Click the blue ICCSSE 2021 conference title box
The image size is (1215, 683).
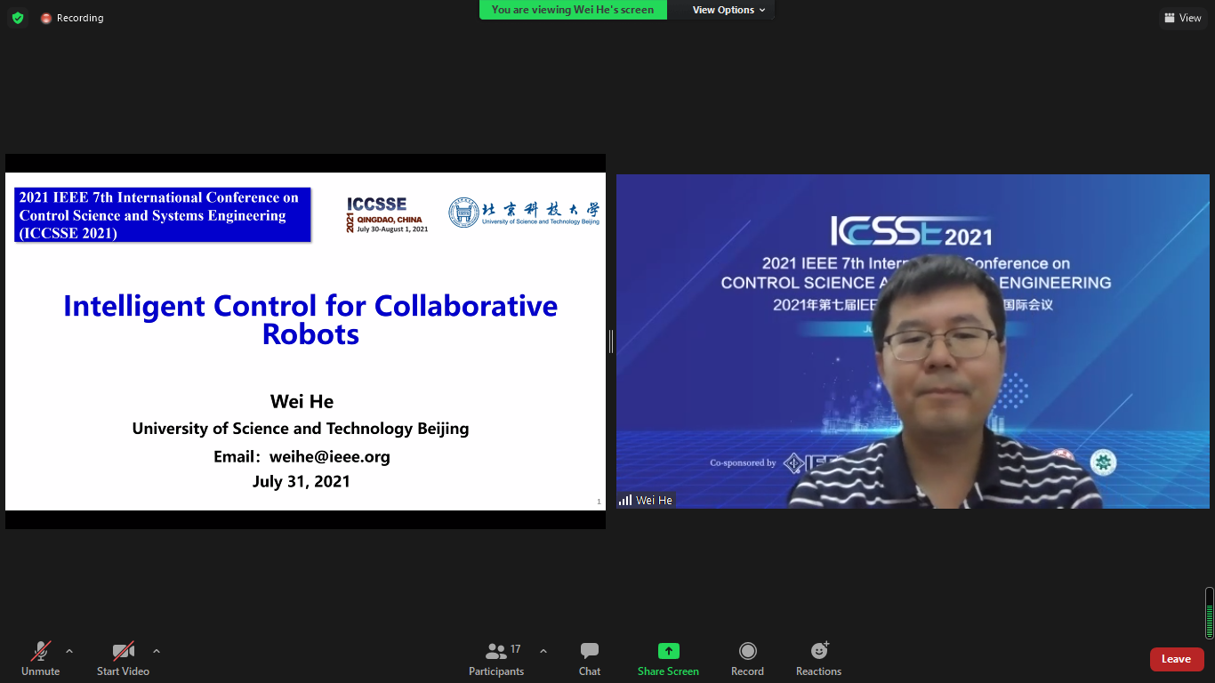click(164, 215)
